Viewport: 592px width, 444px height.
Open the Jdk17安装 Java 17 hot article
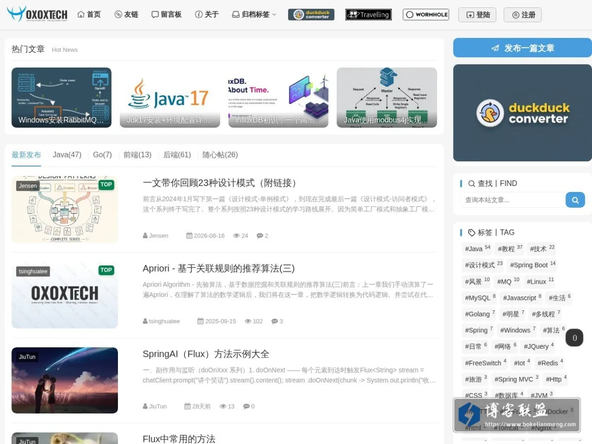[x=170, y=98]
